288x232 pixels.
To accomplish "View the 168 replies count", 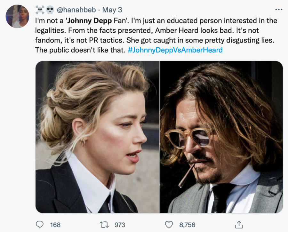I will (55, 225).
